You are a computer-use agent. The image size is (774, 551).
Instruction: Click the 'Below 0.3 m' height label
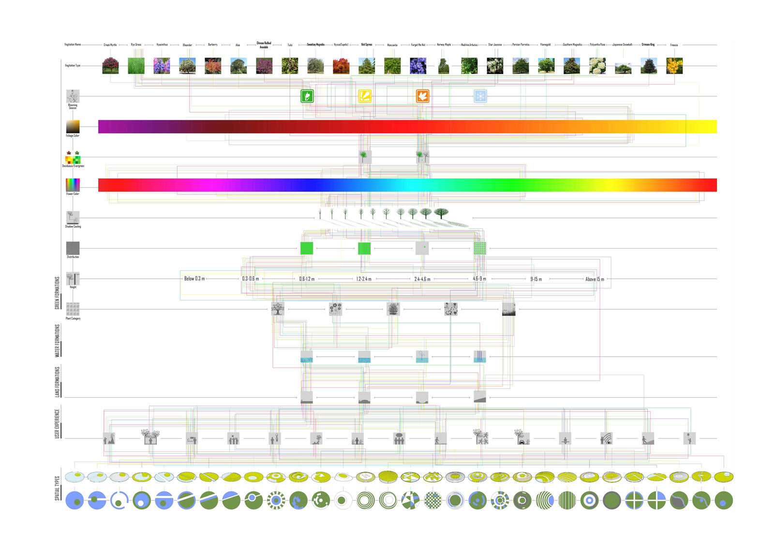pos(194,279)
